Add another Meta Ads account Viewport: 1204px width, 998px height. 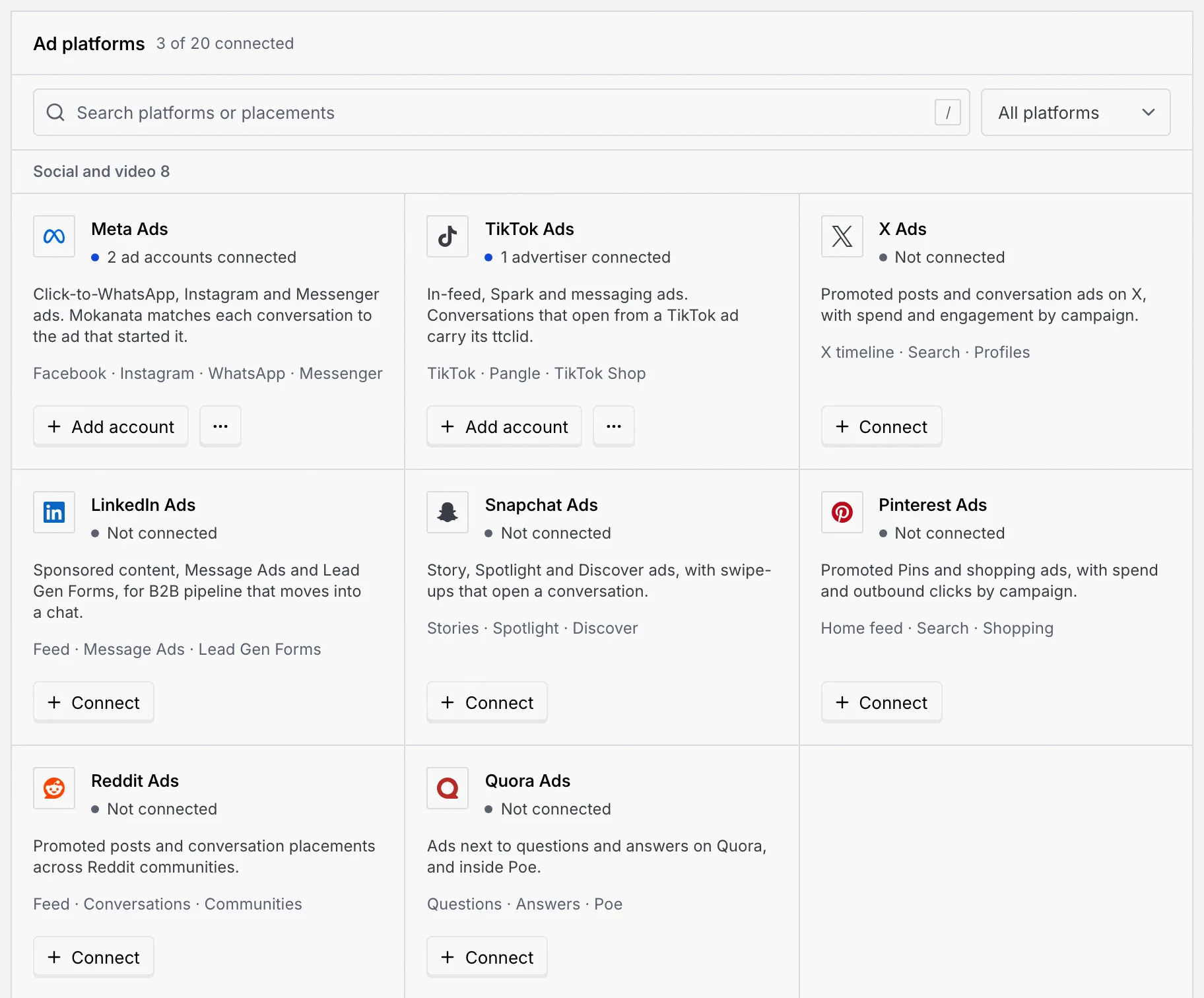click(111, 426)
